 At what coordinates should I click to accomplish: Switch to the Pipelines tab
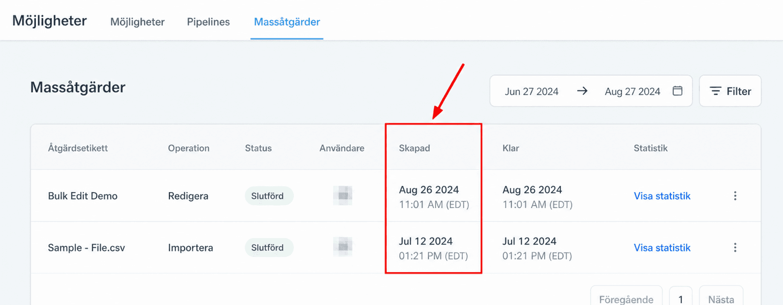click(208, 22)
